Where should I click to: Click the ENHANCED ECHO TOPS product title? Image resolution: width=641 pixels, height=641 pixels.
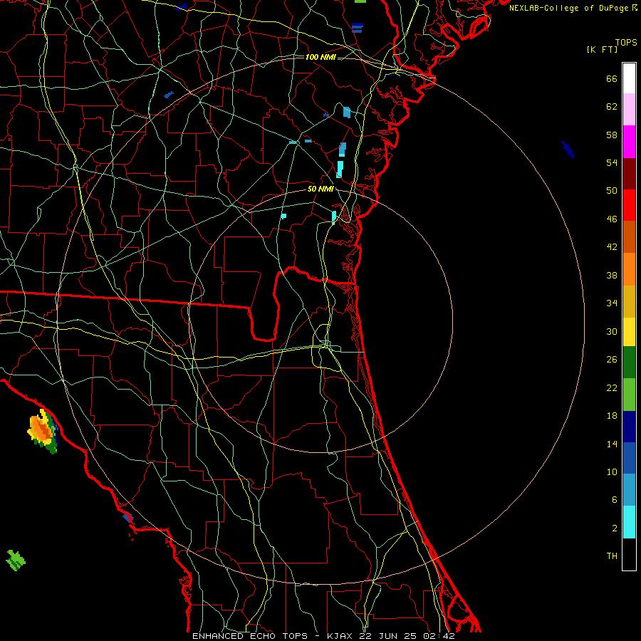pyautogui.click(x=250, y=636)
